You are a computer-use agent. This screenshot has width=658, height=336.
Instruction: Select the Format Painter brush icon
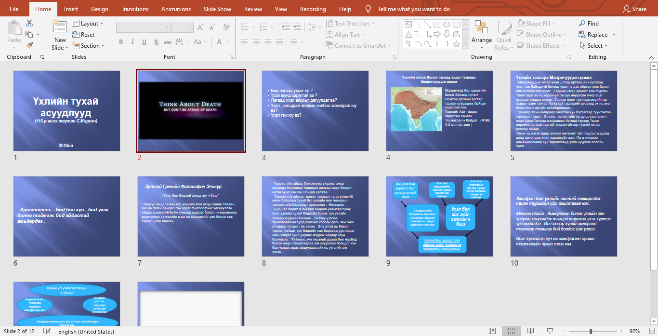tap(29, 45)
